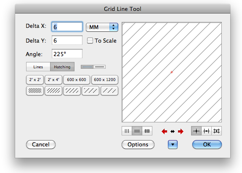
Task: Switch to the Lines tab
Action: (38, 67)
